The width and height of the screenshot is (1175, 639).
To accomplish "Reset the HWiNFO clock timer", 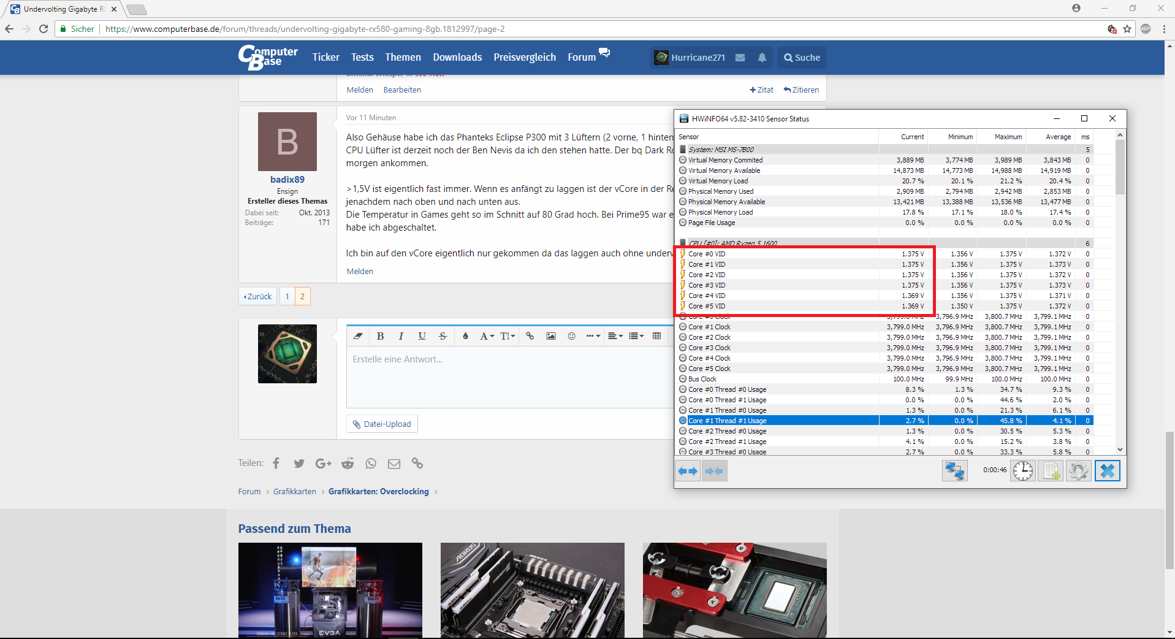I will pyautogui.click(x=1023, y=471).
